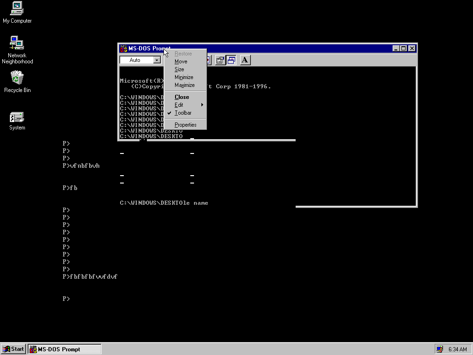Expand the Edit submenu
Screen dimensions: 473x355
[179, 104]
